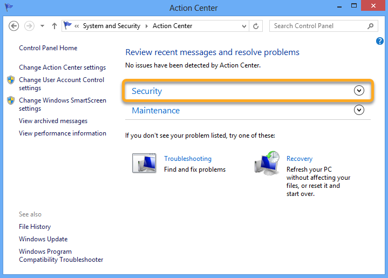Click into the Search Control Panel field
The height and width of the screenshot is (278, 388).
318,26
